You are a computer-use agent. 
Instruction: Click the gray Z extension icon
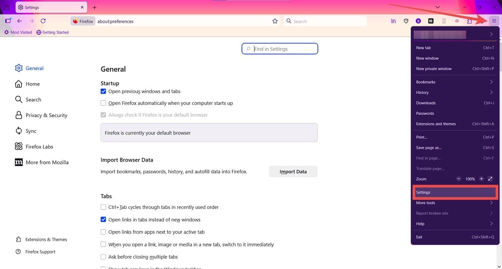[444, 21]
